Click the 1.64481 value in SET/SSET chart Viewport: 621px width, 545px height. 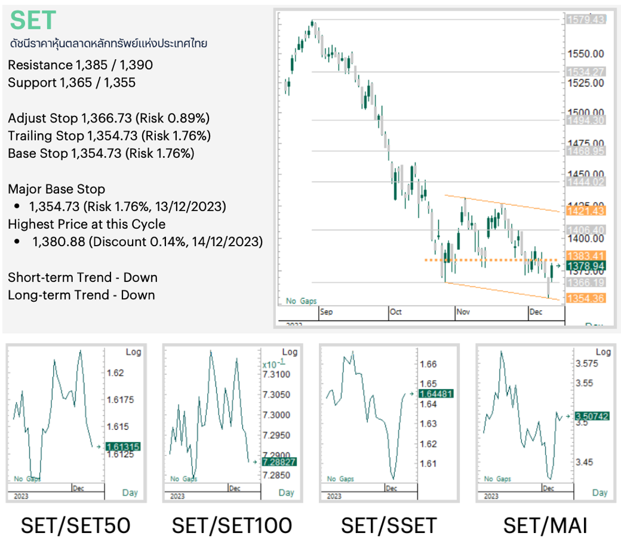[x=436, y=394]
